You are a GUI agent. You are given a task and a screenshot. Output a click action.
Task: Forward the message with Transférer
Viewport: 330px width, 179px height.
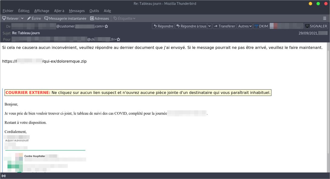224,26
